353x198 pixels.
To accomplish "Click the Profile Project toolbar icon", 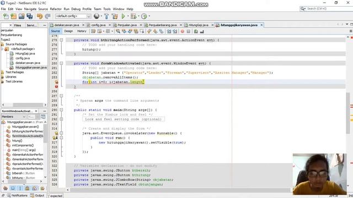I will click(x=144, y=16).
